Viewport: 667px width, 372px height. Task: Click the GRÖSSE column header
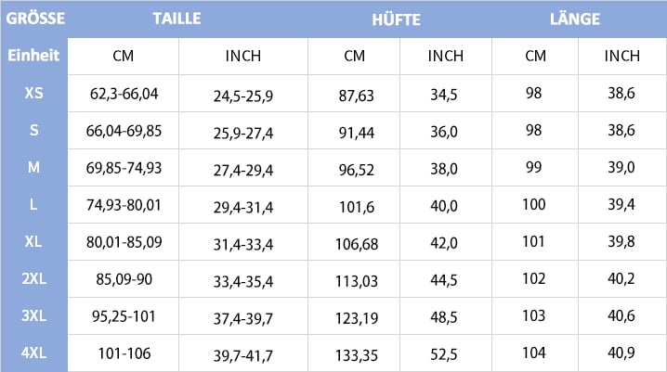pyautogui.click(x=35, y=19)
